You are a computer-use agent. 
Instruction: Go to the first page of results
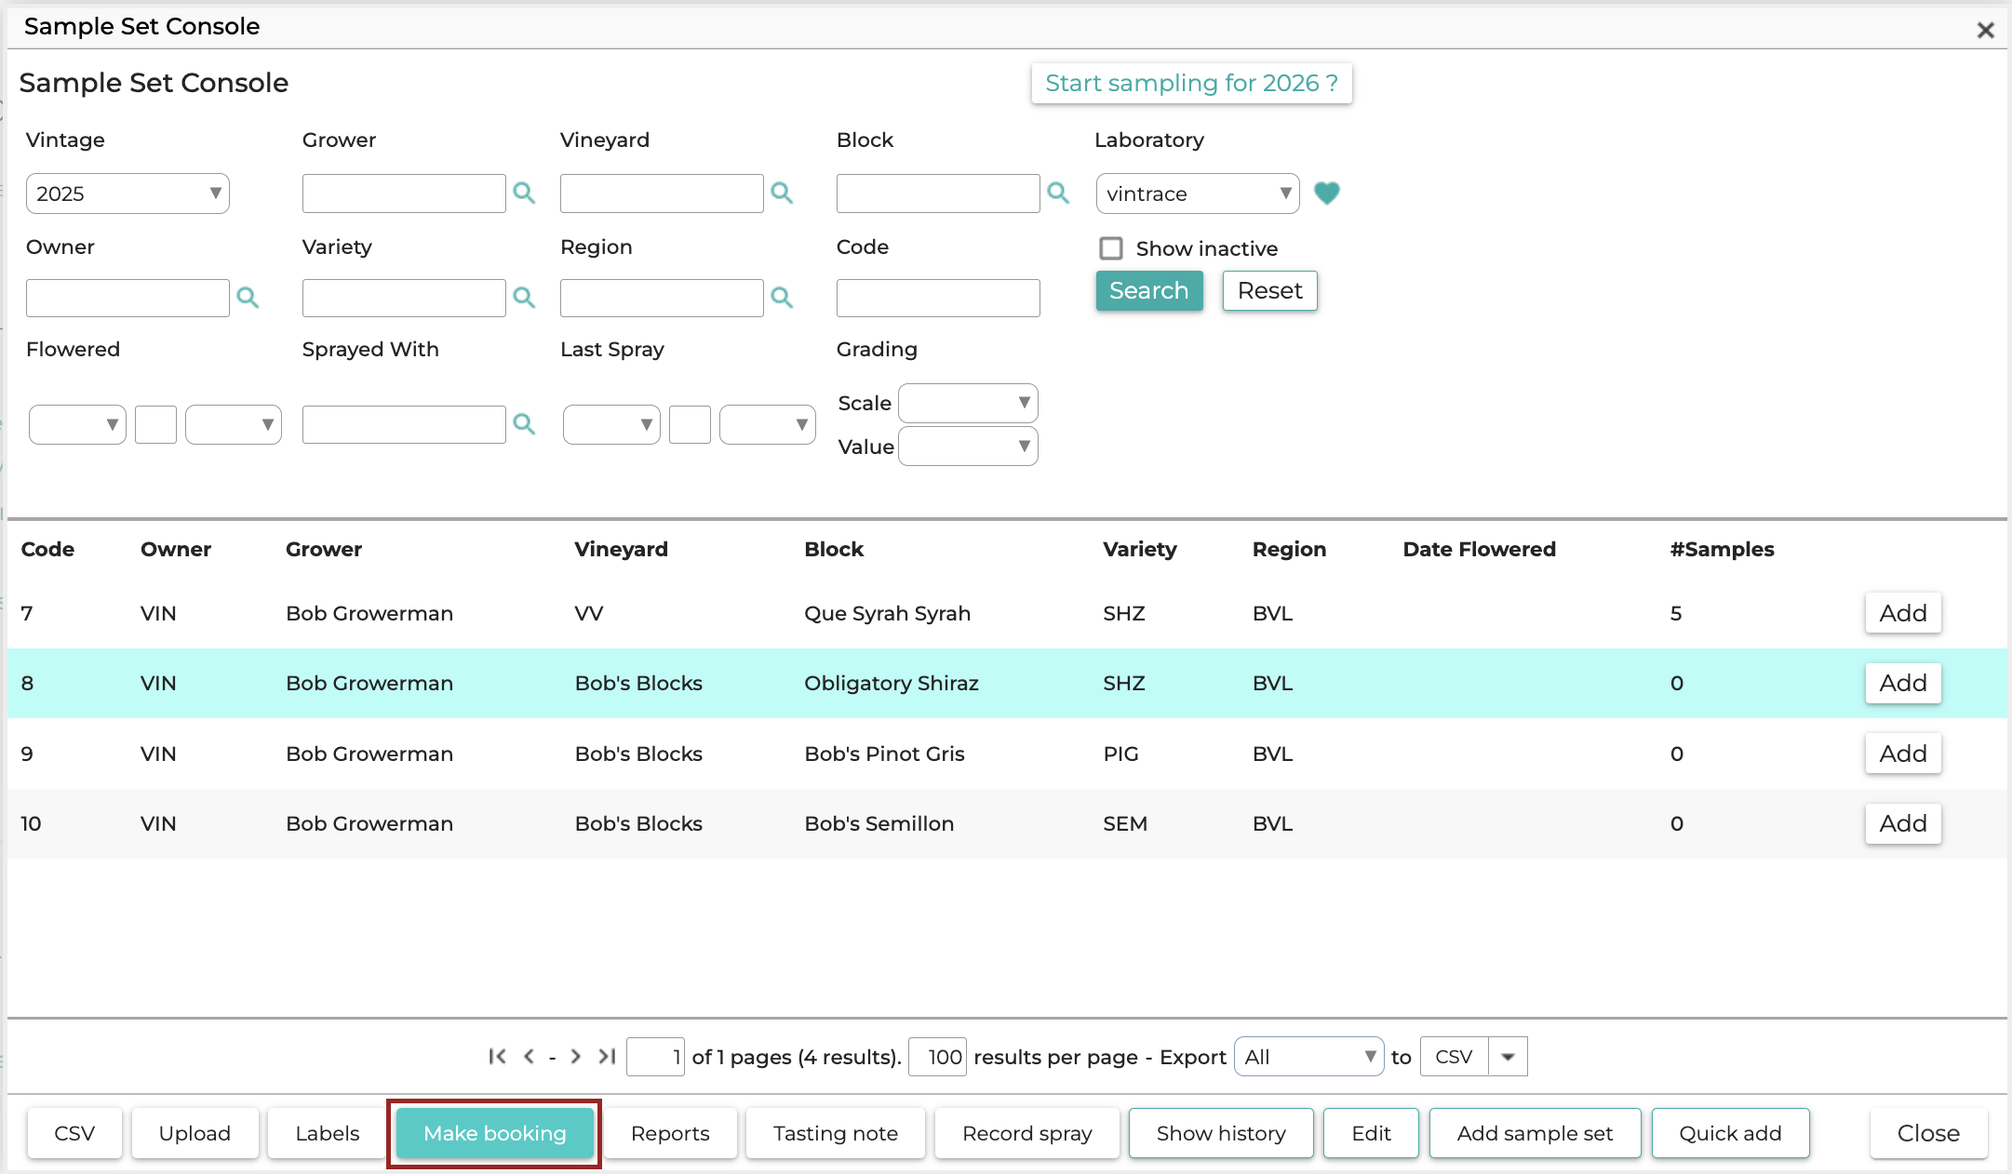498,1056
